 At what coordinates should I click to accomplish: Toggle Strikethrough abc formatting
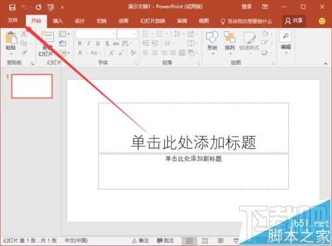[x=116, y=43]
